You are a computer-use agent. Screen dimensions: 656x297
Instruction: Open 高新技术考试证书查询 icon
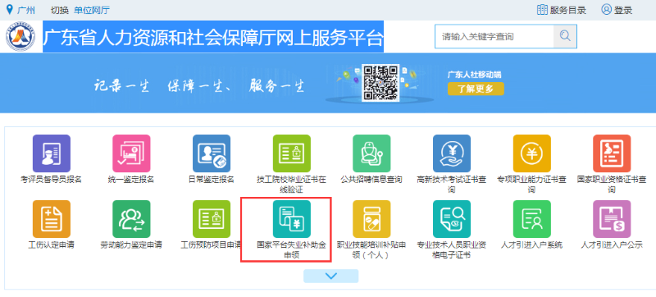pos(452,153)
